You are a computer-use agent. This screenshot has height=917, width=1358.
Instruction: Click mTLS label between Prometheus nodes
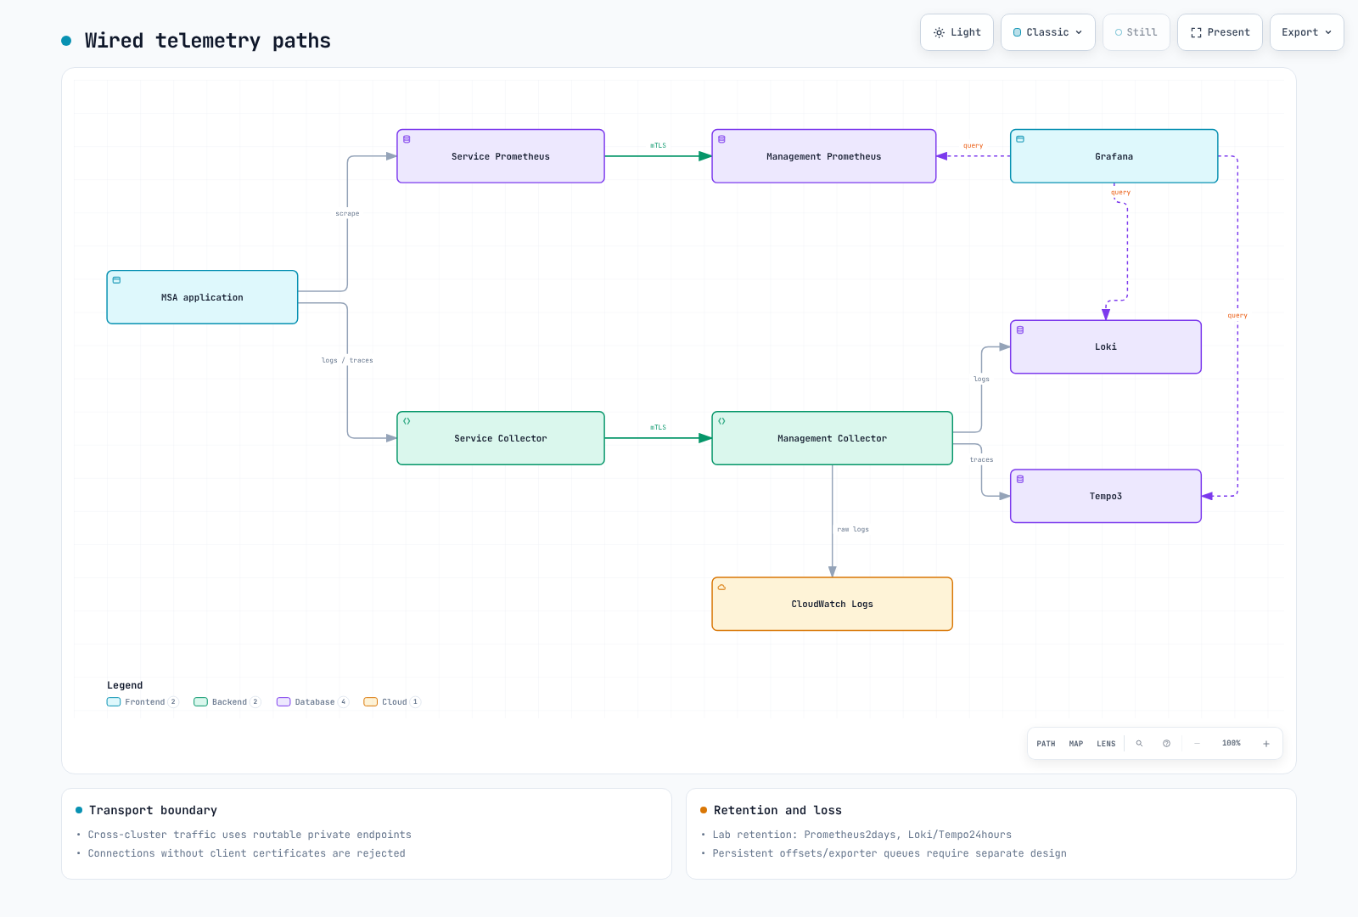[x=659, y=146]
